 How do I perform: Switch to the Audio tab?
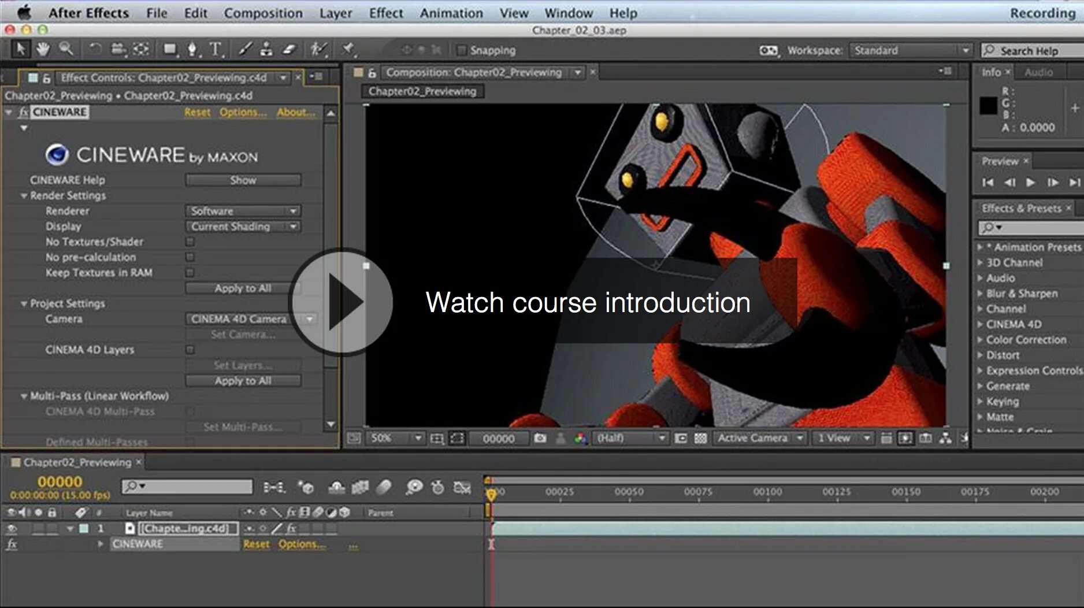tap(1038, 72)
